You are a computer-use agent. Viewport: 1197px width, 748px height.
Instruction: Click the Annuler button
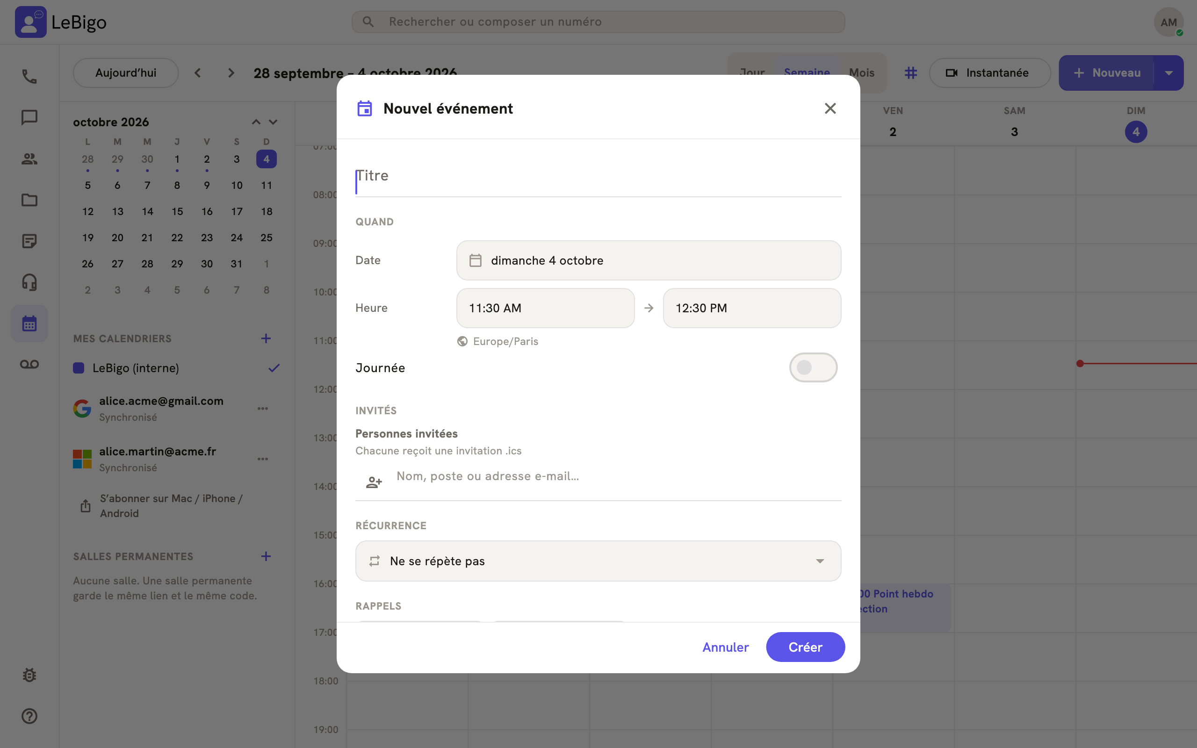tap(726, 647)
